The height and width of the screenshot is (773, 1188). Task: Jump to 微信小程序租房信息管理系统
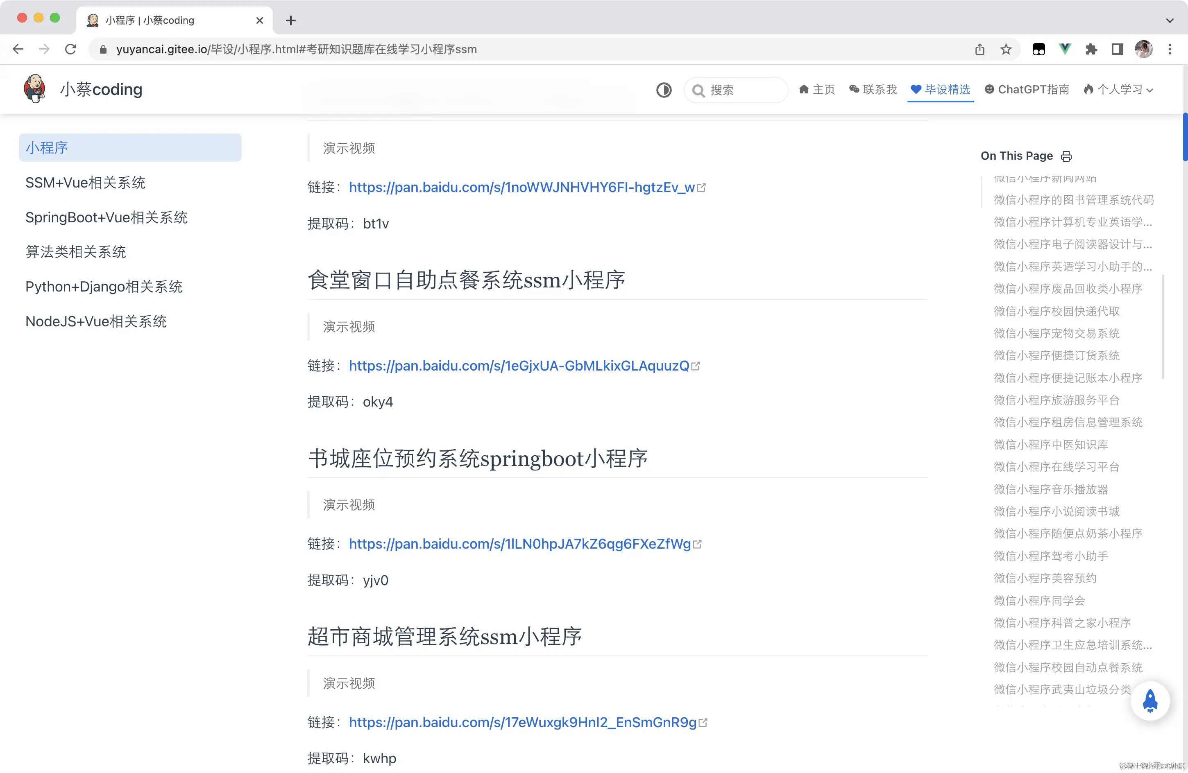tap(1068, 423)
